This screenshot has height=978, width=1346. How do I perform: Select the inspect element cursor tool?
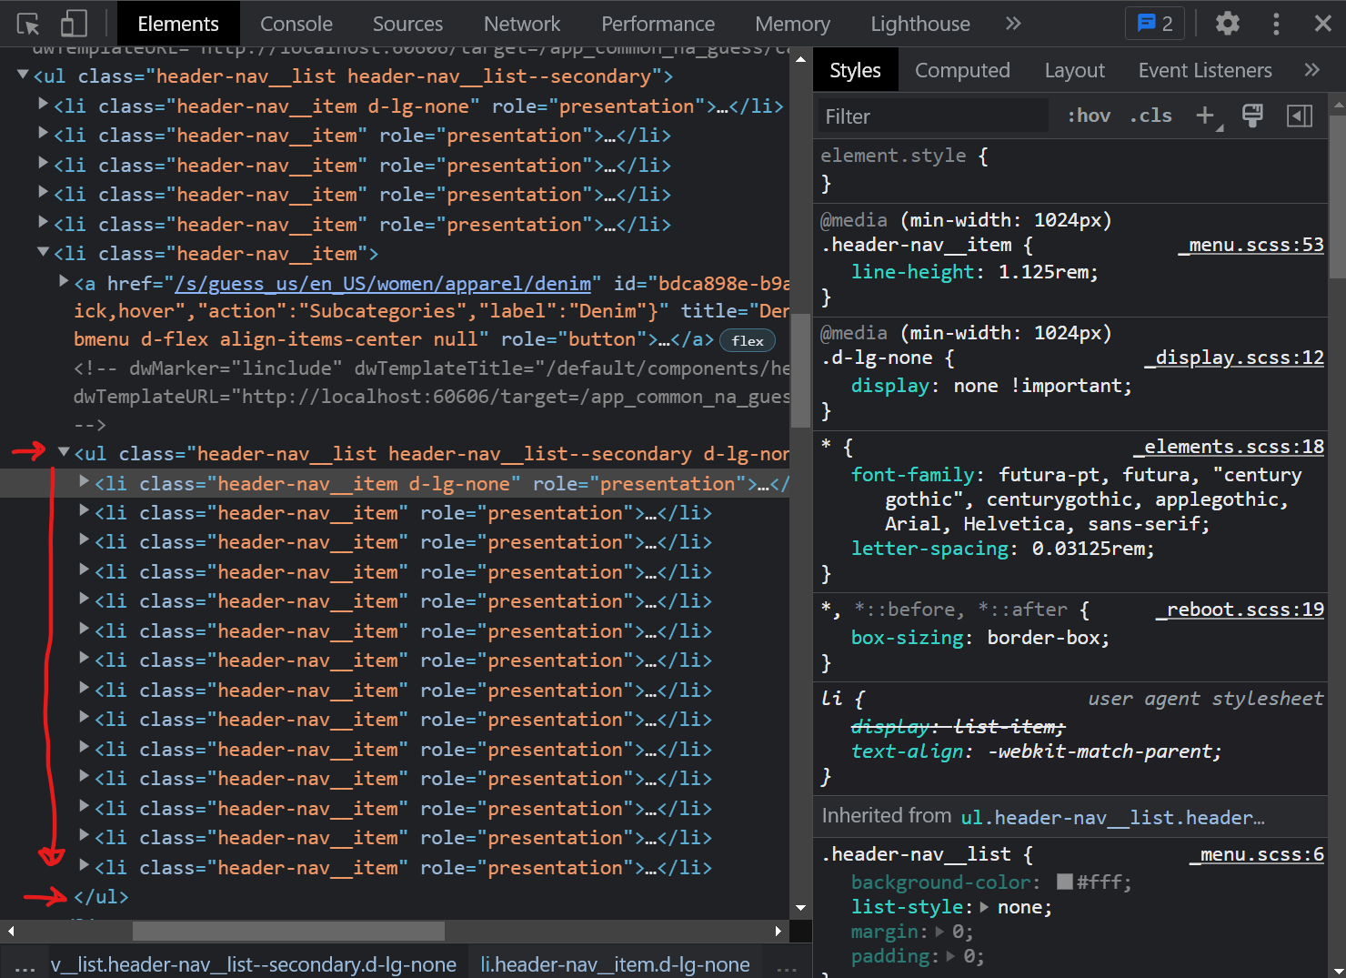tap(27, 24)
